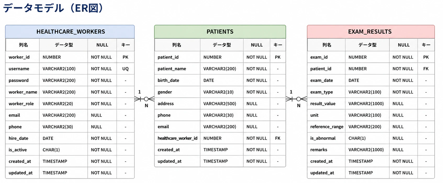Screen dimensions: 443x183
Task: Click the NULL column header in PATIENTS table
Action: point(257,45)
